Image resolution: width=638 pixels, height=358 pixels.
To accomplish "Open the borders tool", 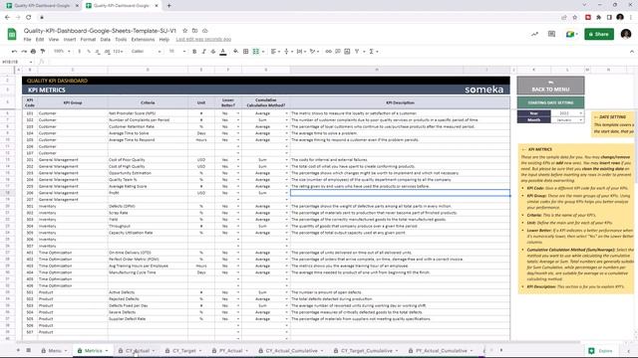I will [246, 52].
